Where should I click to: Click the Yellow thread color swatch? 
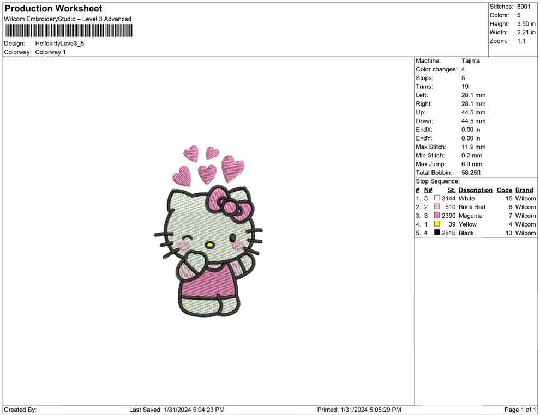437,224
